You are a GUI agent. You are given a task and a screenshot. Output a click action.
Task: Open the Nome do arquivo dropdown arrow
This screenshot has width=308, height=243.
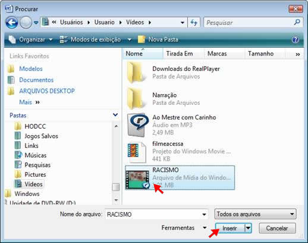point(204,214)
